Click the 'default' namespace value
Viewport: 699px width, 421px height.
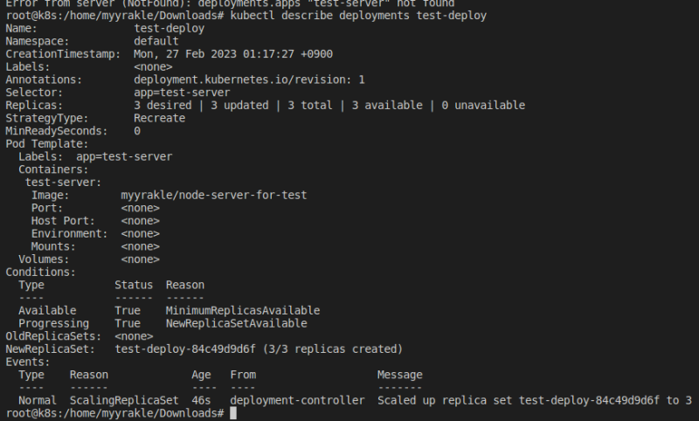click(156, 41)
